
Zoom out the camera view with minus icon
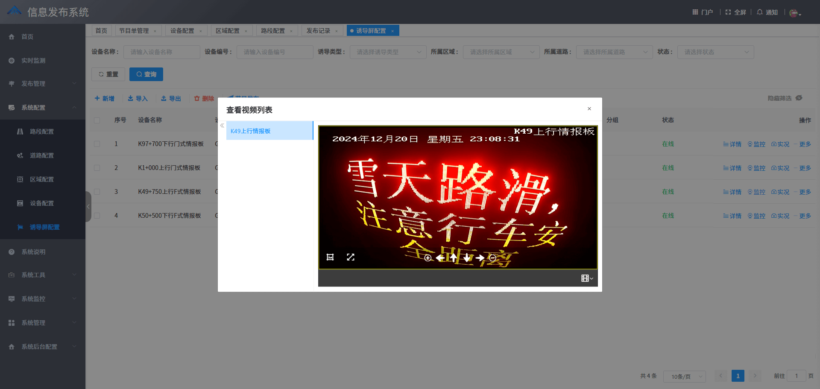pyautogui.click(x=492, y=258)
